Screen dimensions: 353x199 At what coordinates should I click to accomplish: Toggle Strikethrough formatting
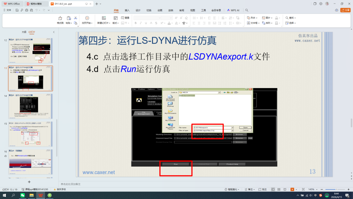151,23
